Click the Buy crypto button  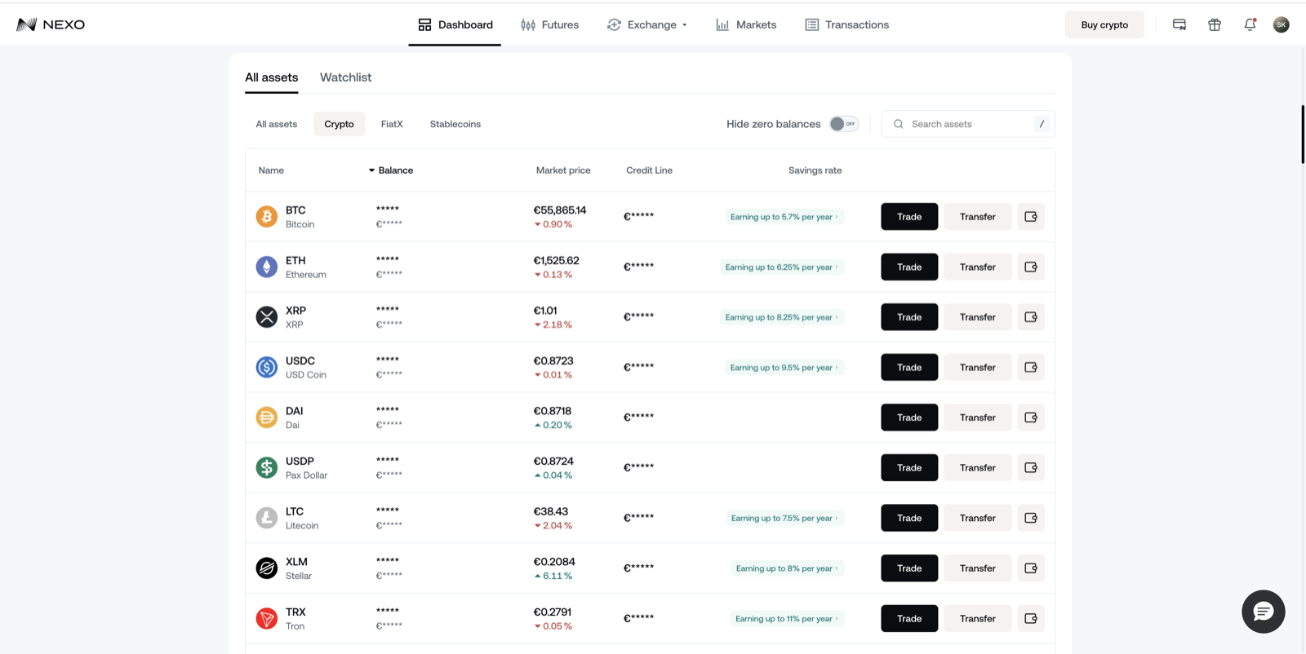1104,24
